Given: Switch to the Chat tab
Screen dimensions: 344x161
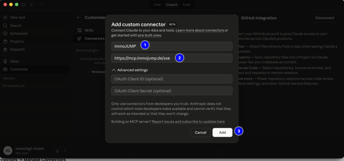Looking at the screenshot, I should coord(157,5).
